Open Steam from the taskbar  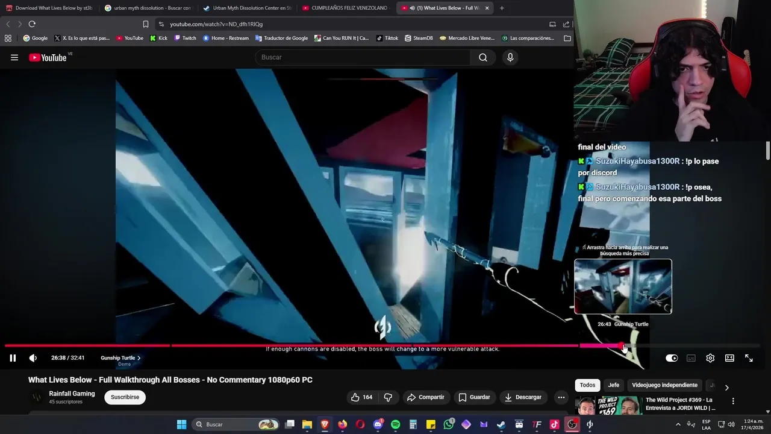501,424
